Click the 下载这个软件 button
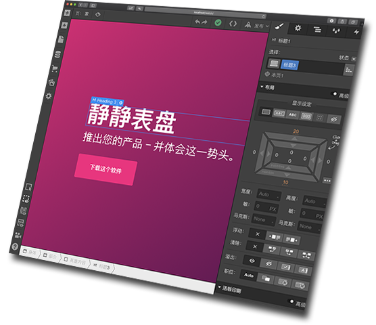The width and height of the screenshot is (376, 325). pos(105,169)
